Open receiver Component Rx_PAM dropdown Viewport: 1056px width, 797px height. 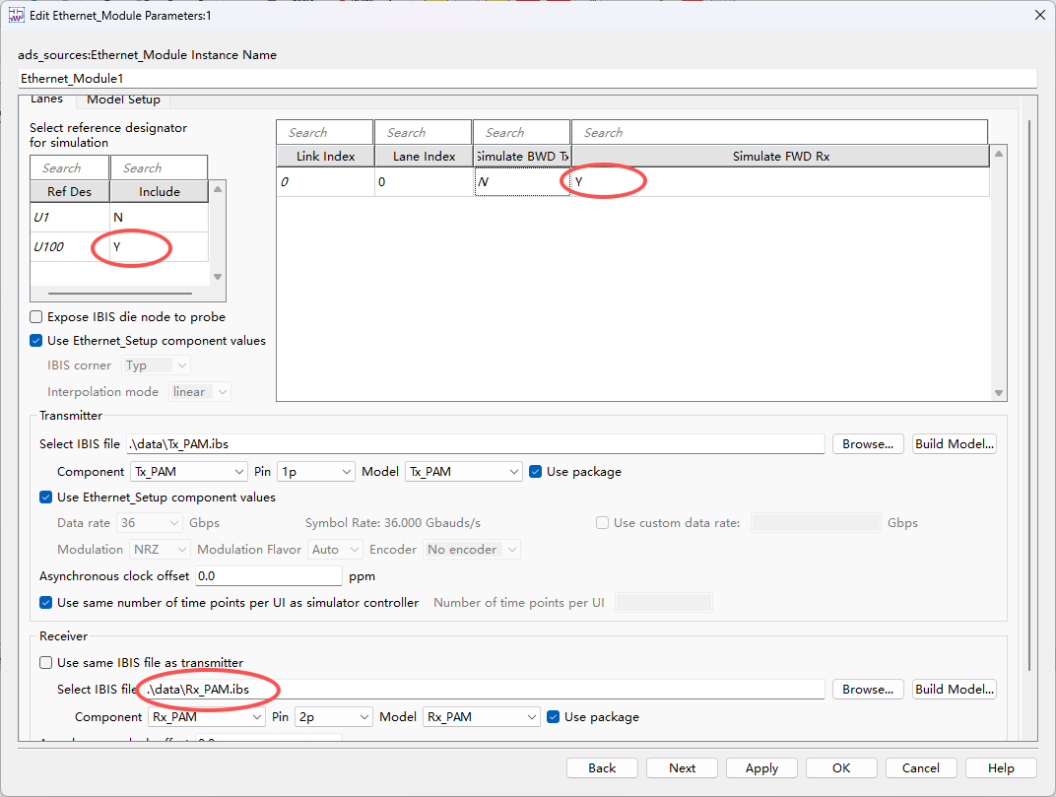tap(206, 717)
